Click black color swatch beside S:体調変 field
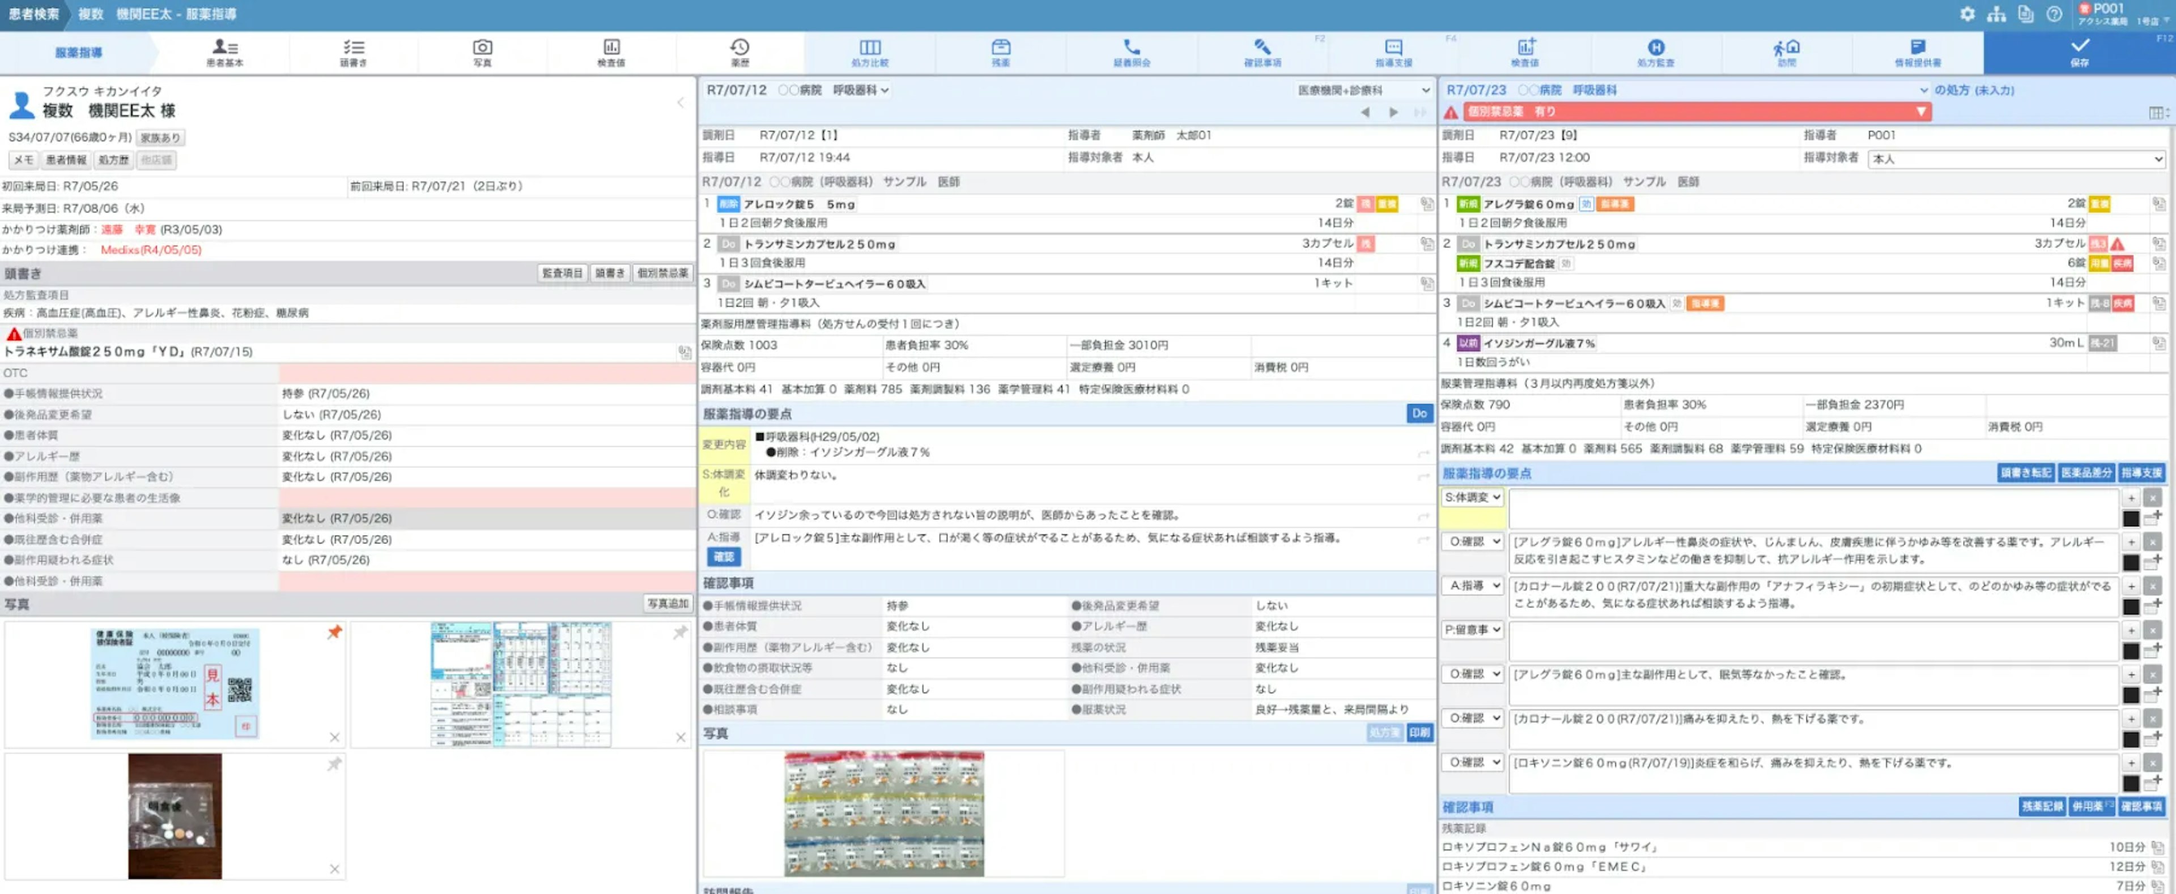 pos(2131,518)
